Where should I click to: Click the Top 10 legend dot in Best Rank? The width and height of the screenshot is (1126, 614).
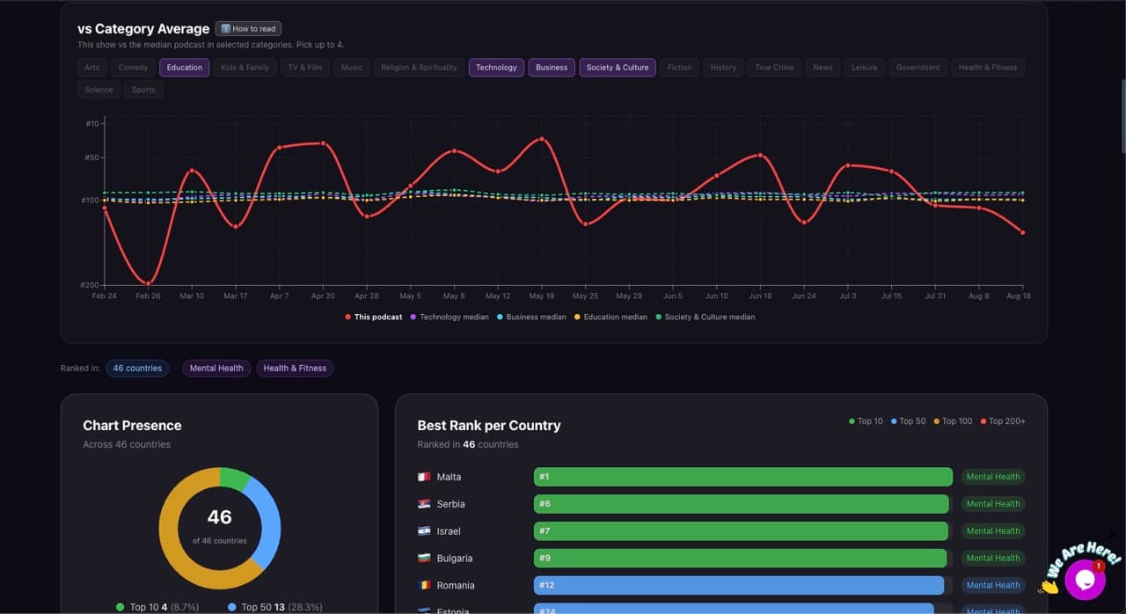852,421
